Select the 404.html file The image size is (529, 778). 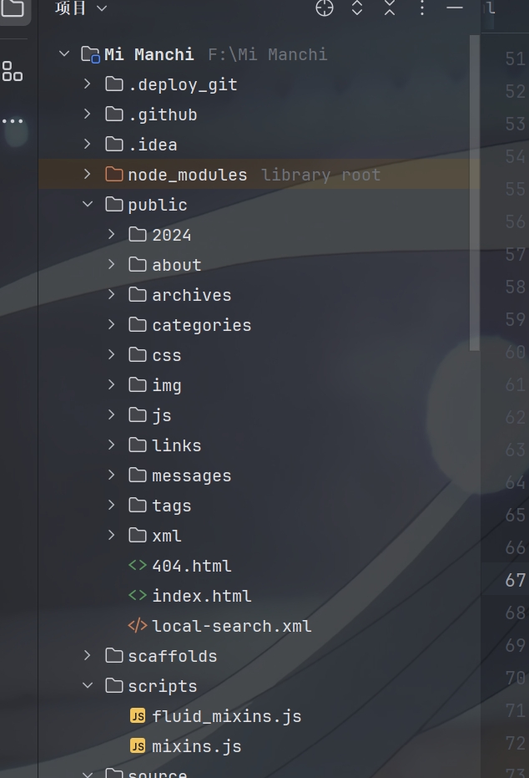point(191,566)
